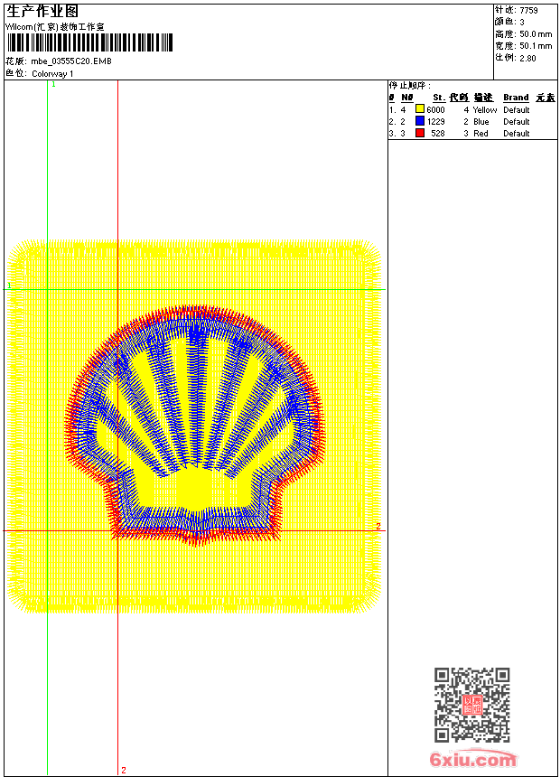Click the mbe_03555C20.EMB file name
The width and height of the screenshot is (560, 777).
click(71, 61)
